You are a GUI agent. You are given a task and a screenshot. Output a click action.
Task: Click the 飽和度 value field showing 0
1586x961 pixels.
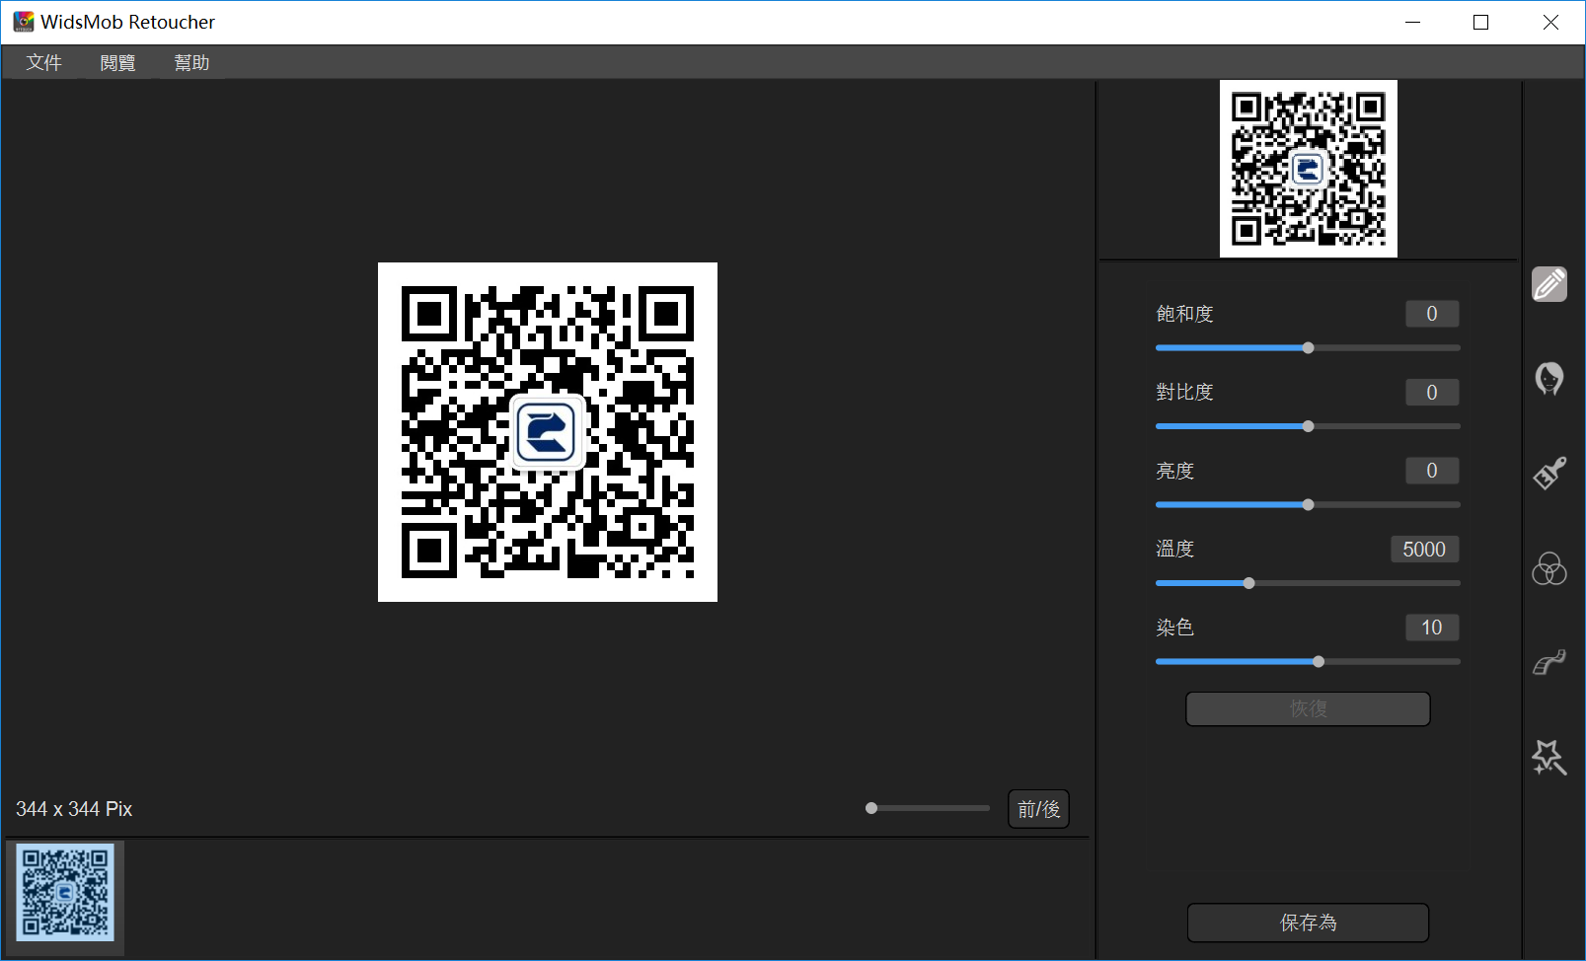click(1432, 314)
